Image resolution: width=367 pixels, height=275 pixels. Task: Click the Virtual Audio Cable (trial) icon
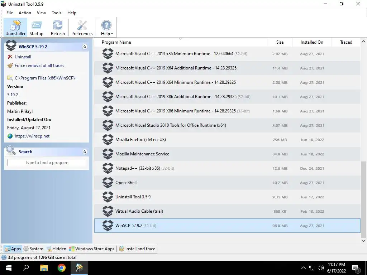point(108,211)
